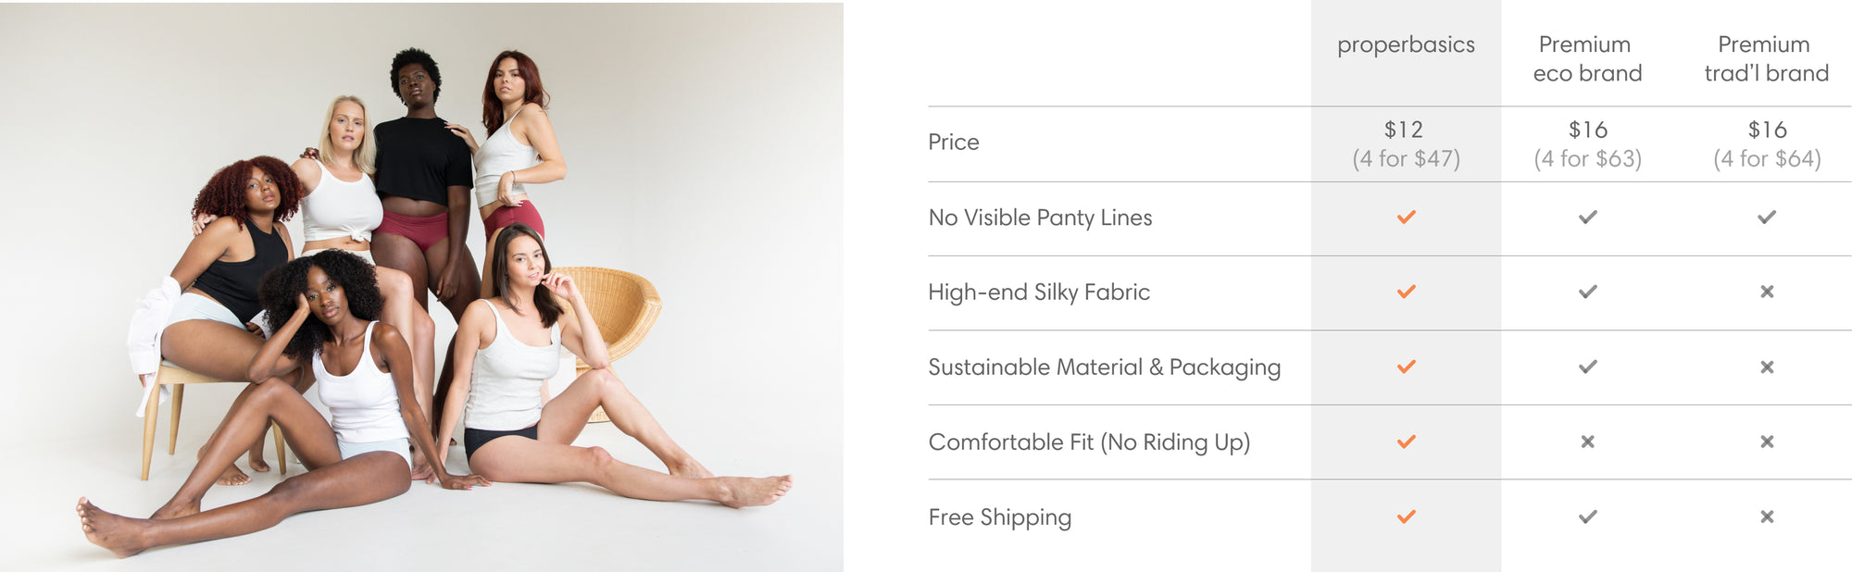1852x572 pixels.
Task: Click eco brand checkmark for Sustainable Material row
Action: coord(1587,367)
